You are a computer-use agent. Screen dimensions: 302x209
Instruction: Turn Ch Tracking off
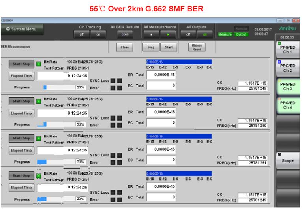pyautogui.click(x=83, y=34)
